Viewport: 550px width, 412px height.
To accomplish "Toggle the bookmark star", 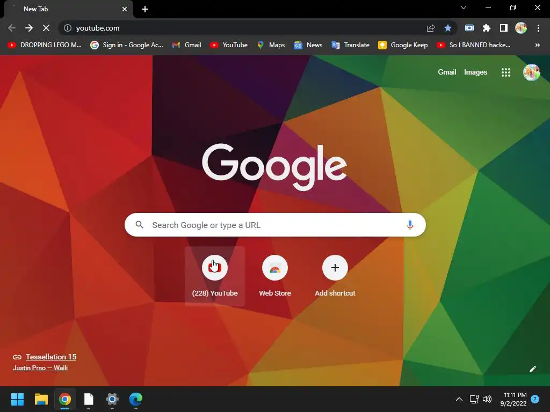I will [x=448, y=28].
